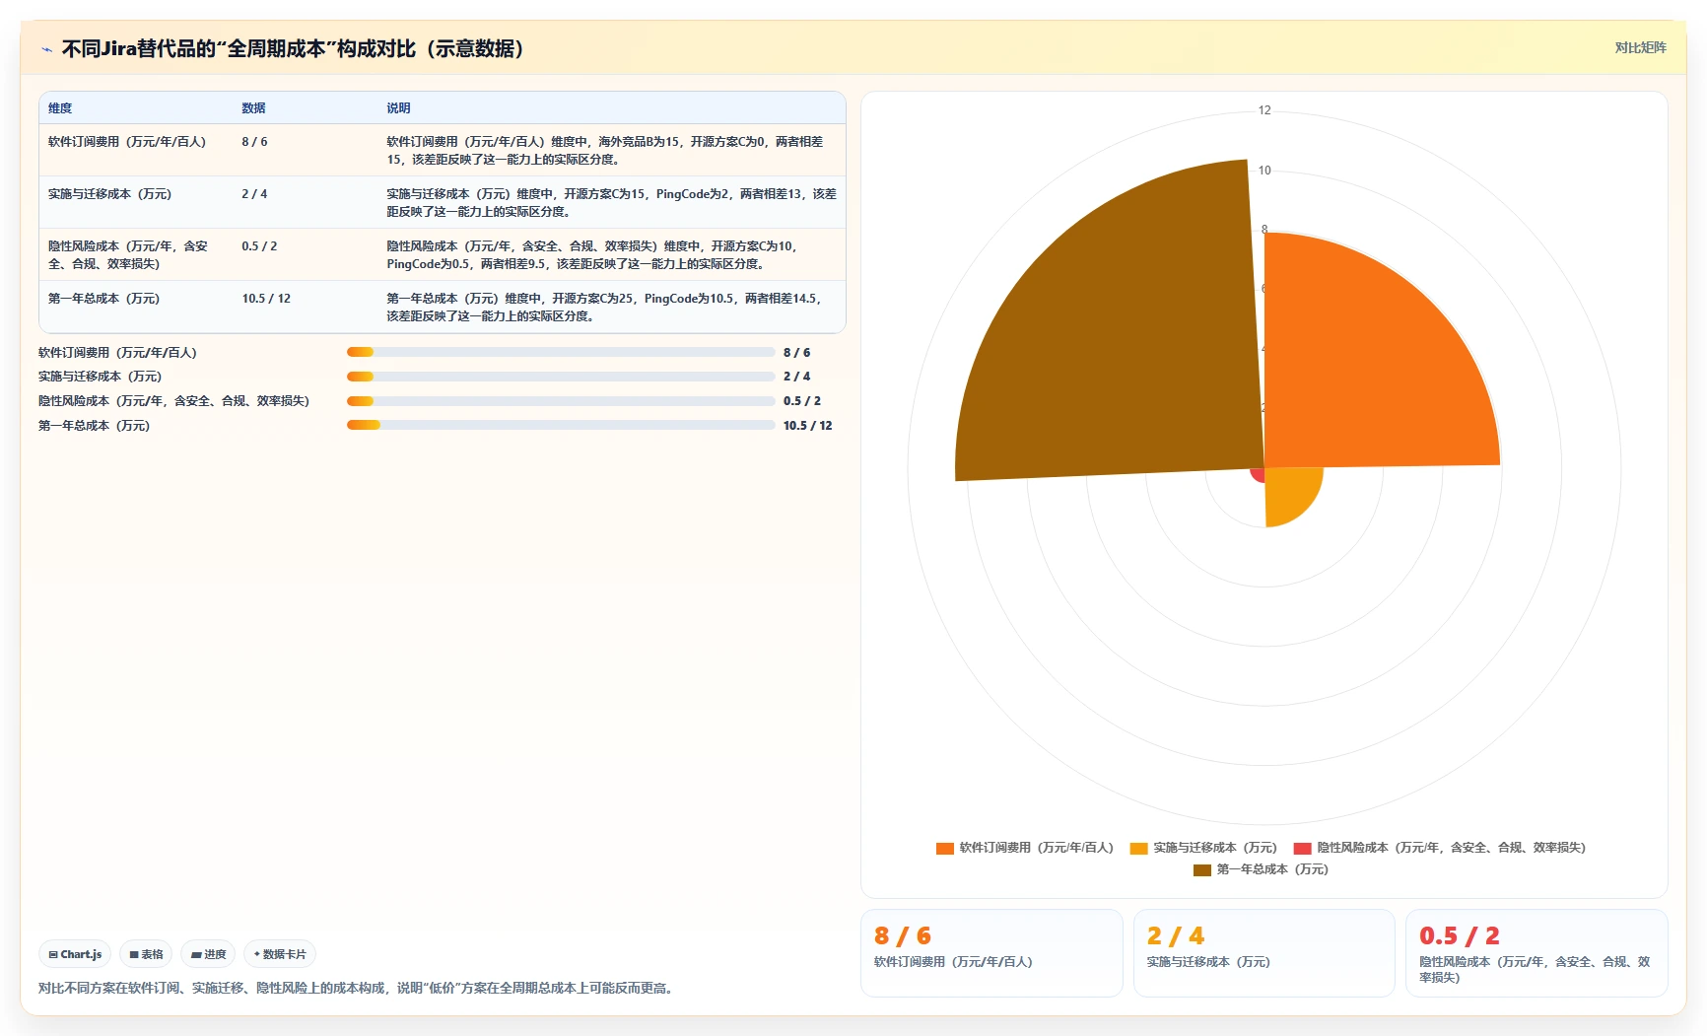Click 软件订阅费用 label in progress list

coord(117,353)
